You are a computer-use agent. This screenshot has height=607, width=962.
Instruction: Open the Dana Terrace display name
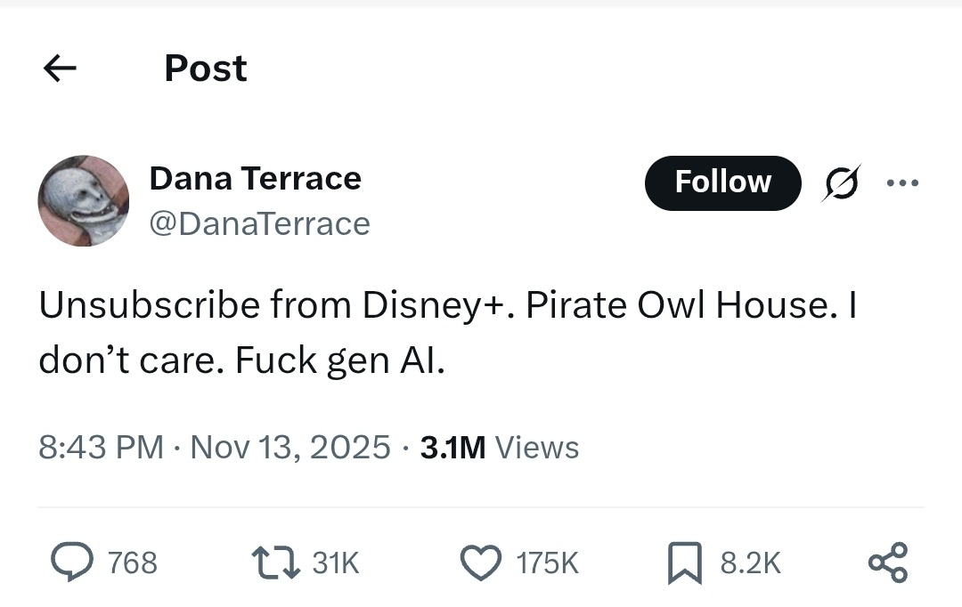click(x=256, y=178)
